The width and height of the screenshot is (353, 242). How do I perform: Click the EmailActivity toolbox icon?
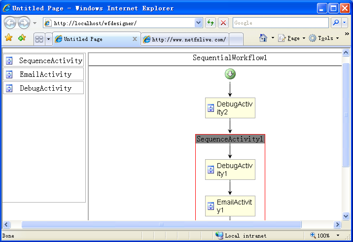[9, 74]
